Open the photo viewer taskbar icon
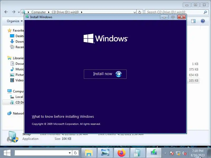 coord(105,153)
